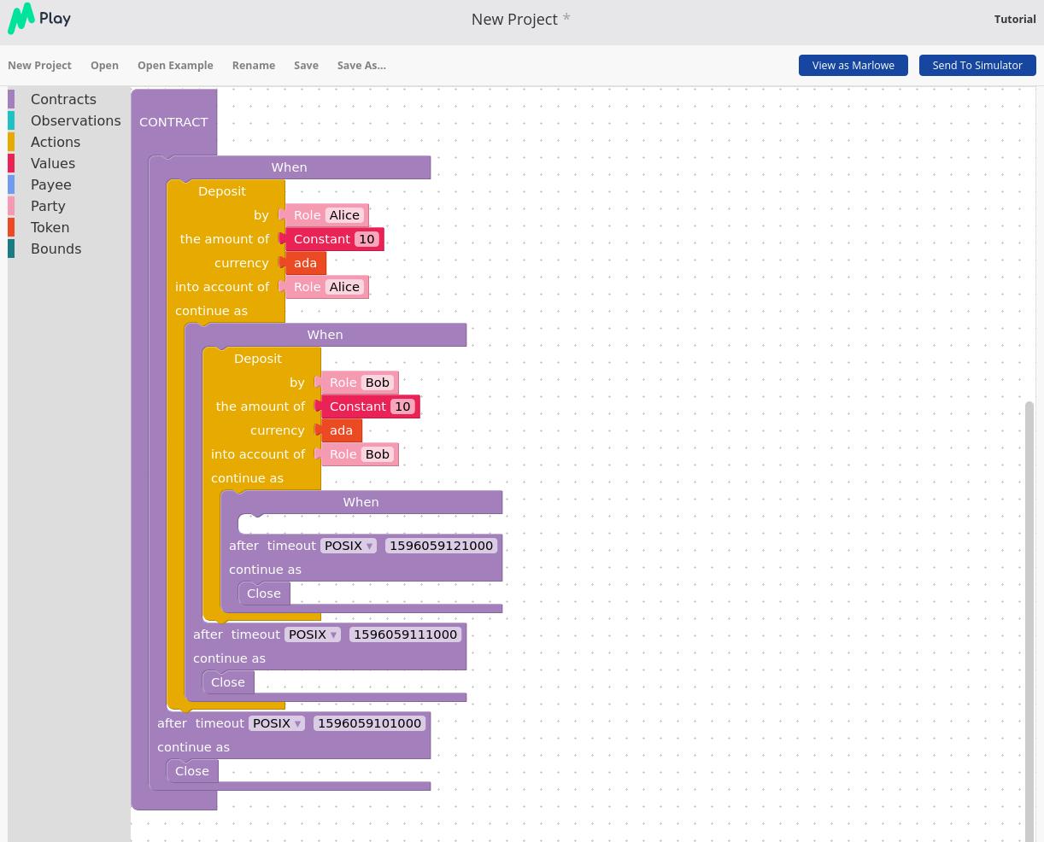Edit Bob role in into account field
Image resolution: width=1044 pixels, height=842 pixels.
click(378, 454)
